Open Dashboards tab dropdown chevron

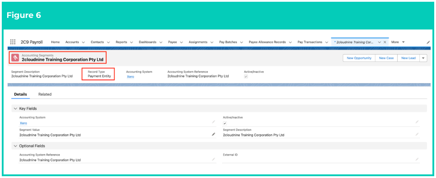(x=160, y=42)
